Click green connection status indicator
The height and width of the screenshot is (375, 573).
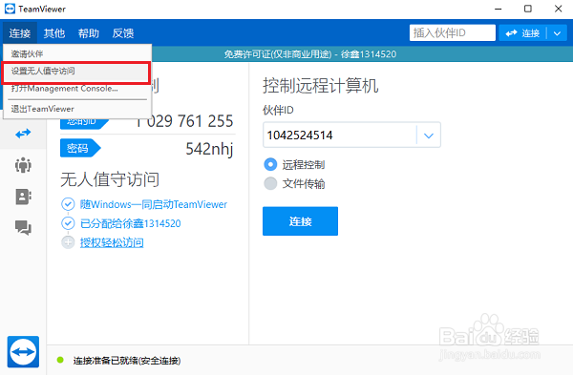(60, 361)
